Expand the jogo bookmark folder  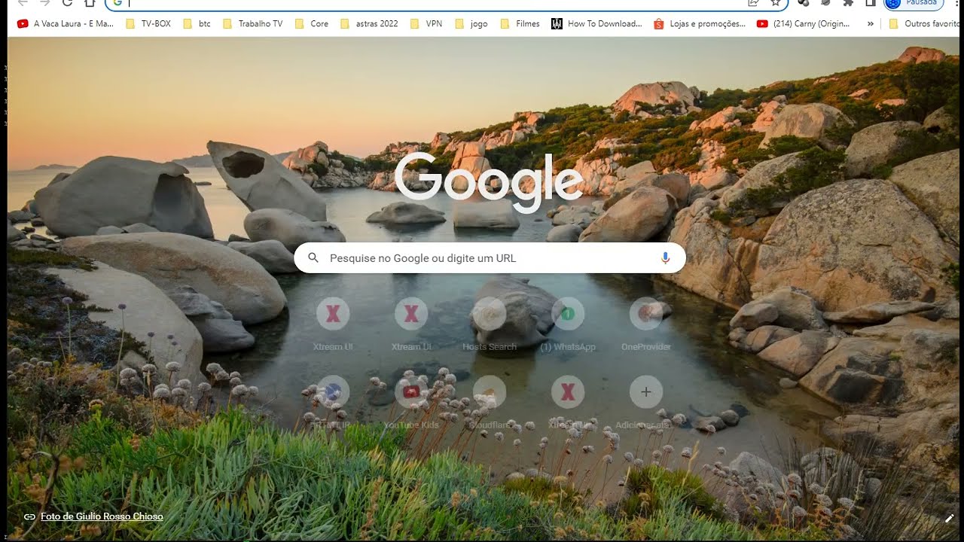pyautogui.click(x=471, y=23)
